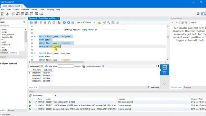206x116 pixels.
Task: Toggle Wrap Cell Content option
Action: pos(103,66)
